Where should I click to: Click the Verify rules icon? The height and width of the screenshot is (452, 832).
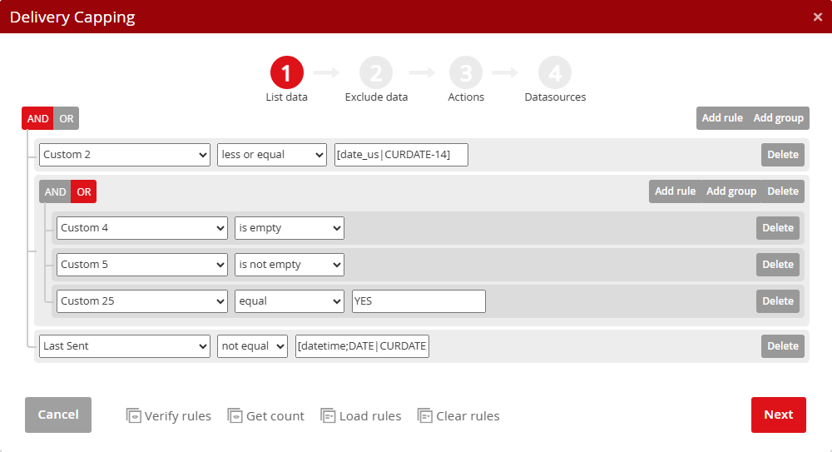tap(133, 415)
